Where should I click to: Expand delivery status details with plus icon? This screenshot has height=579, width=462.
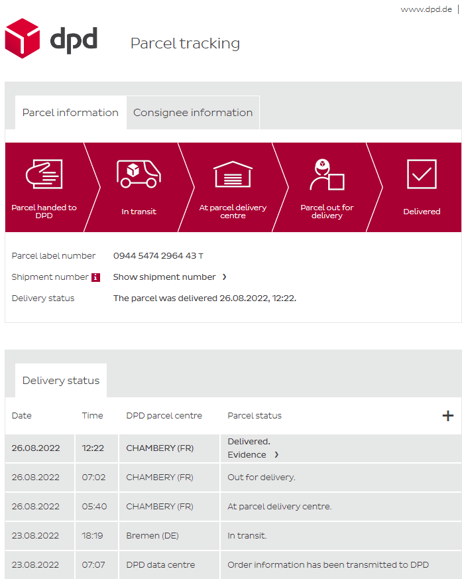tap(448, 416)
